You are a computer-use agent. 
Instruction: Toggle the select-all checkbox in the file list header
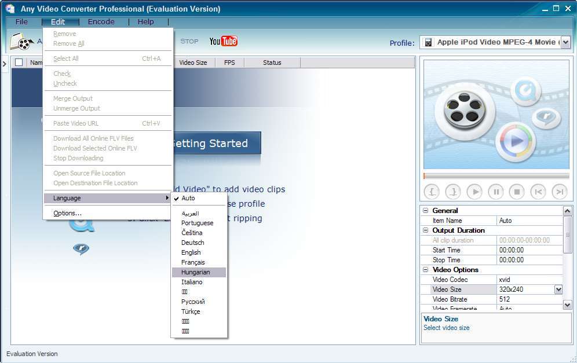(18, 62)
